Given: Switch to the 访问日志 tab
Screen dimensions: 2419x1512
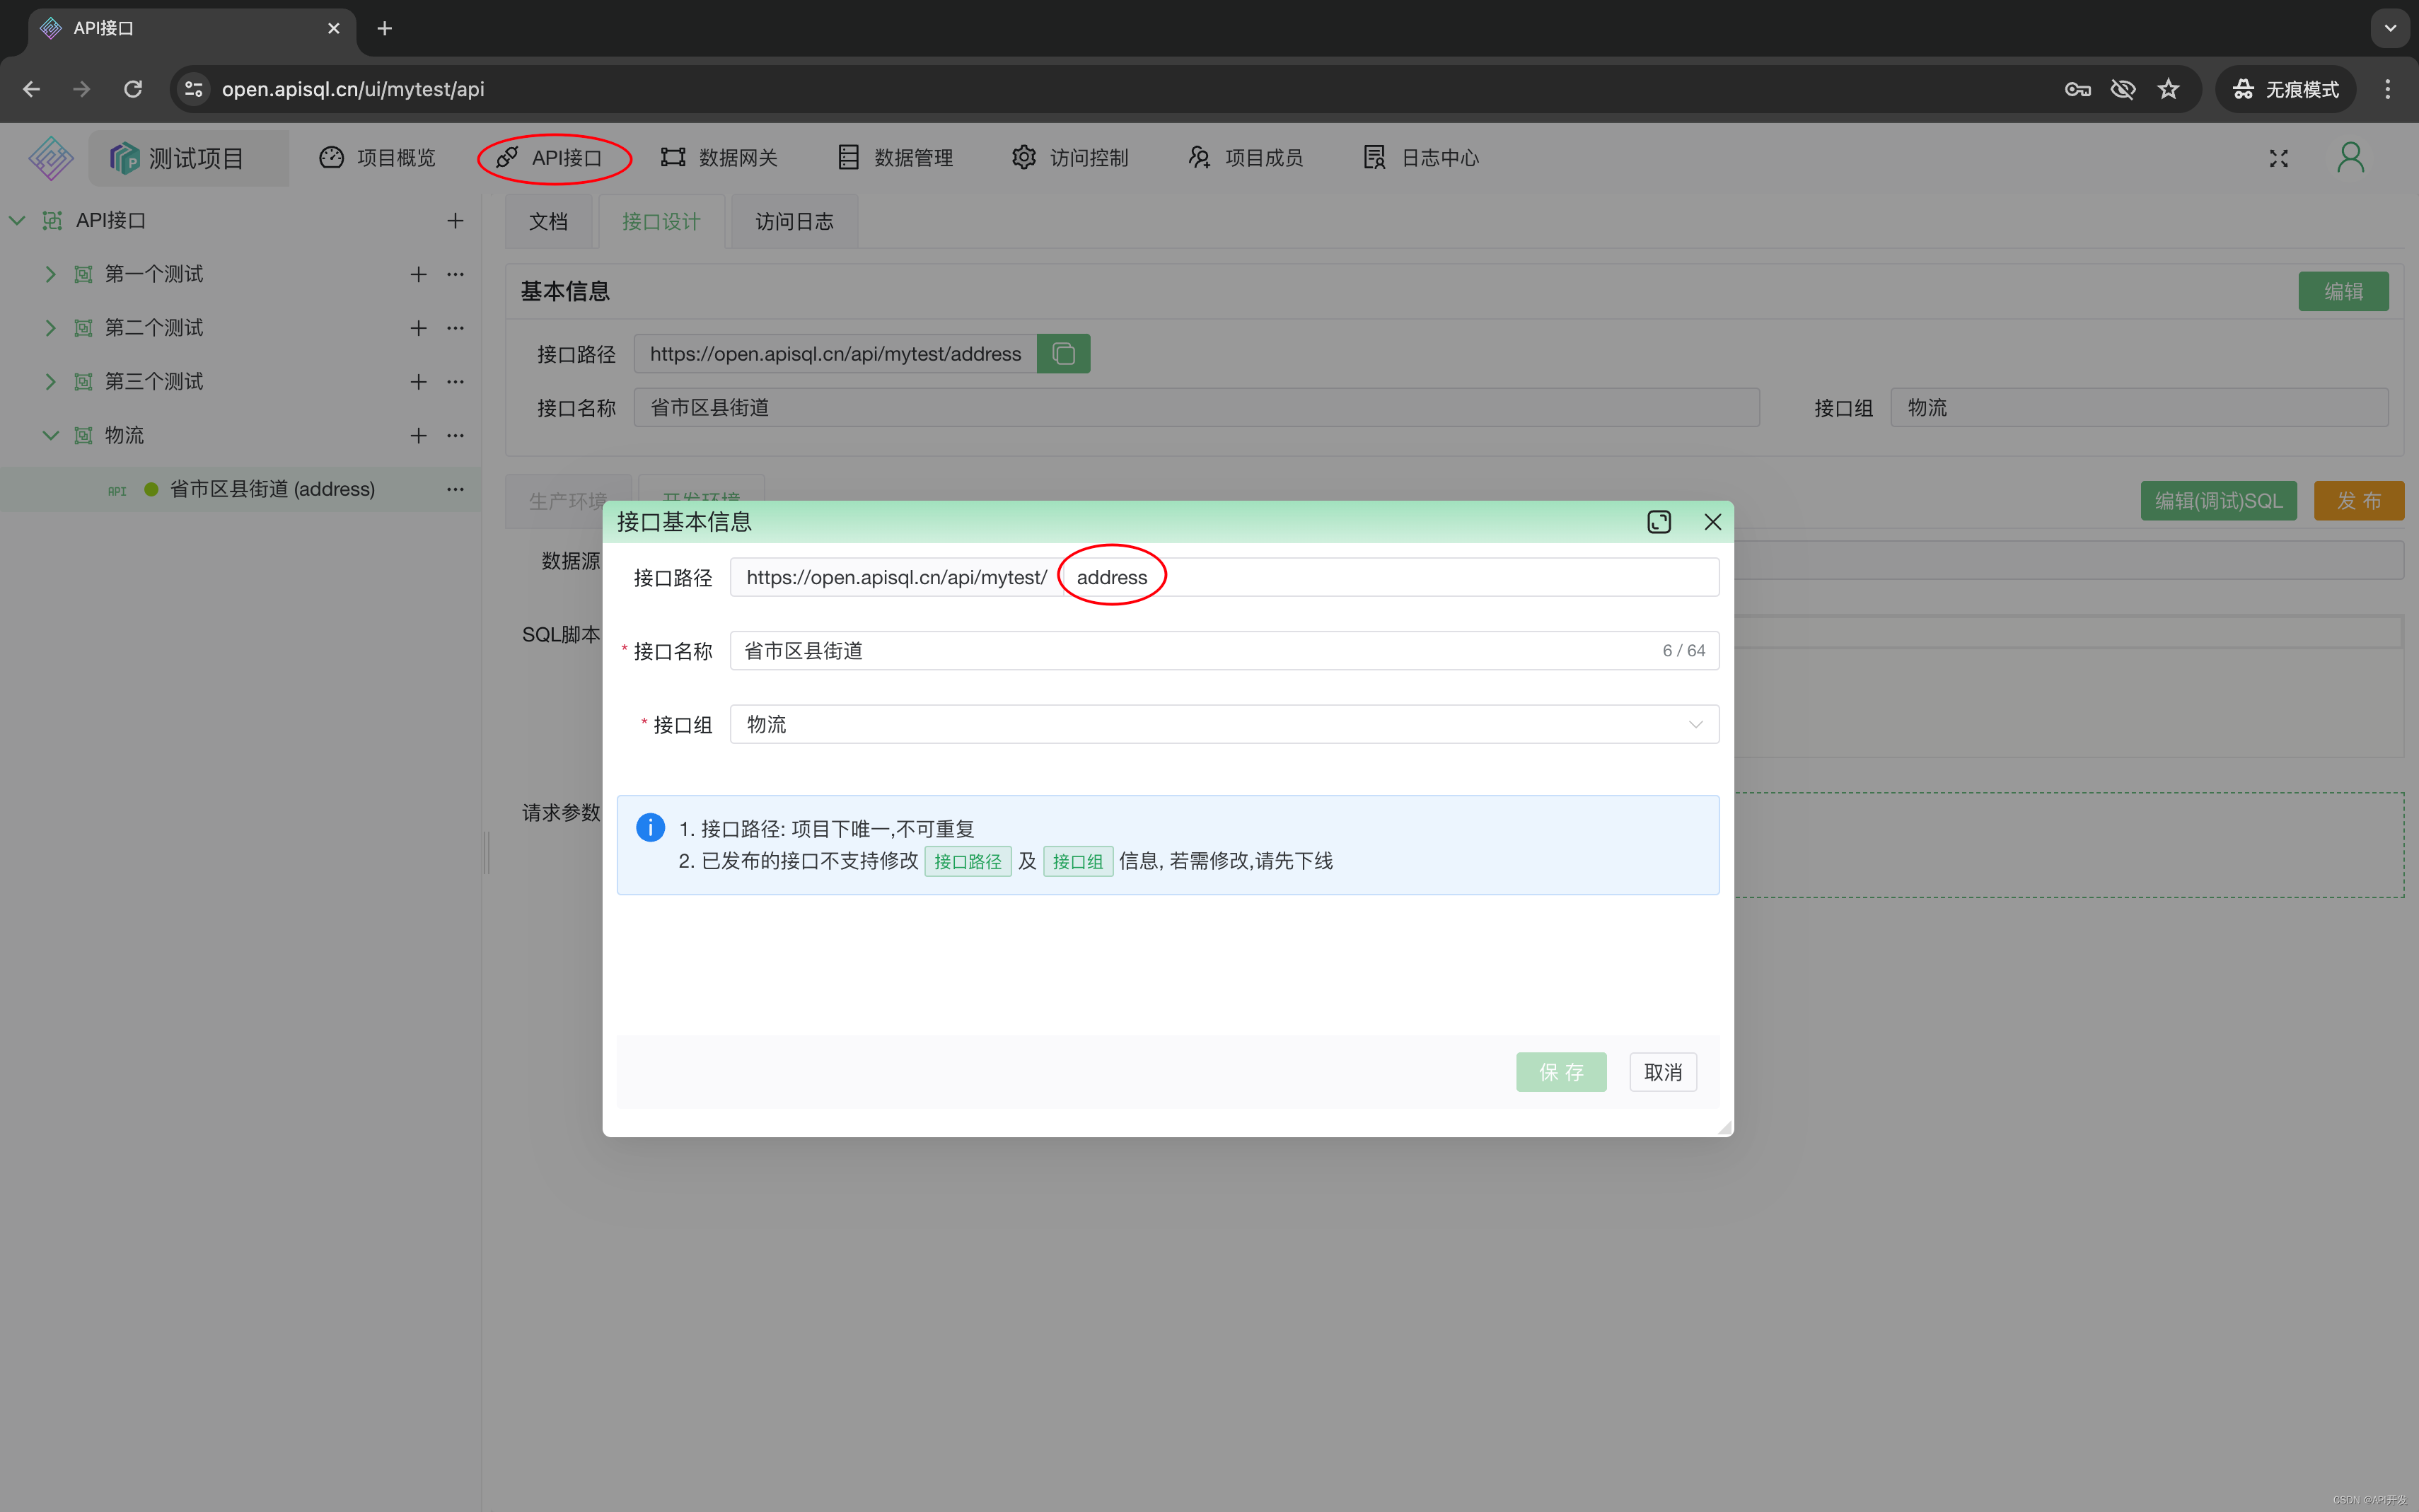Looking at the screenshot, I should 794,222.
